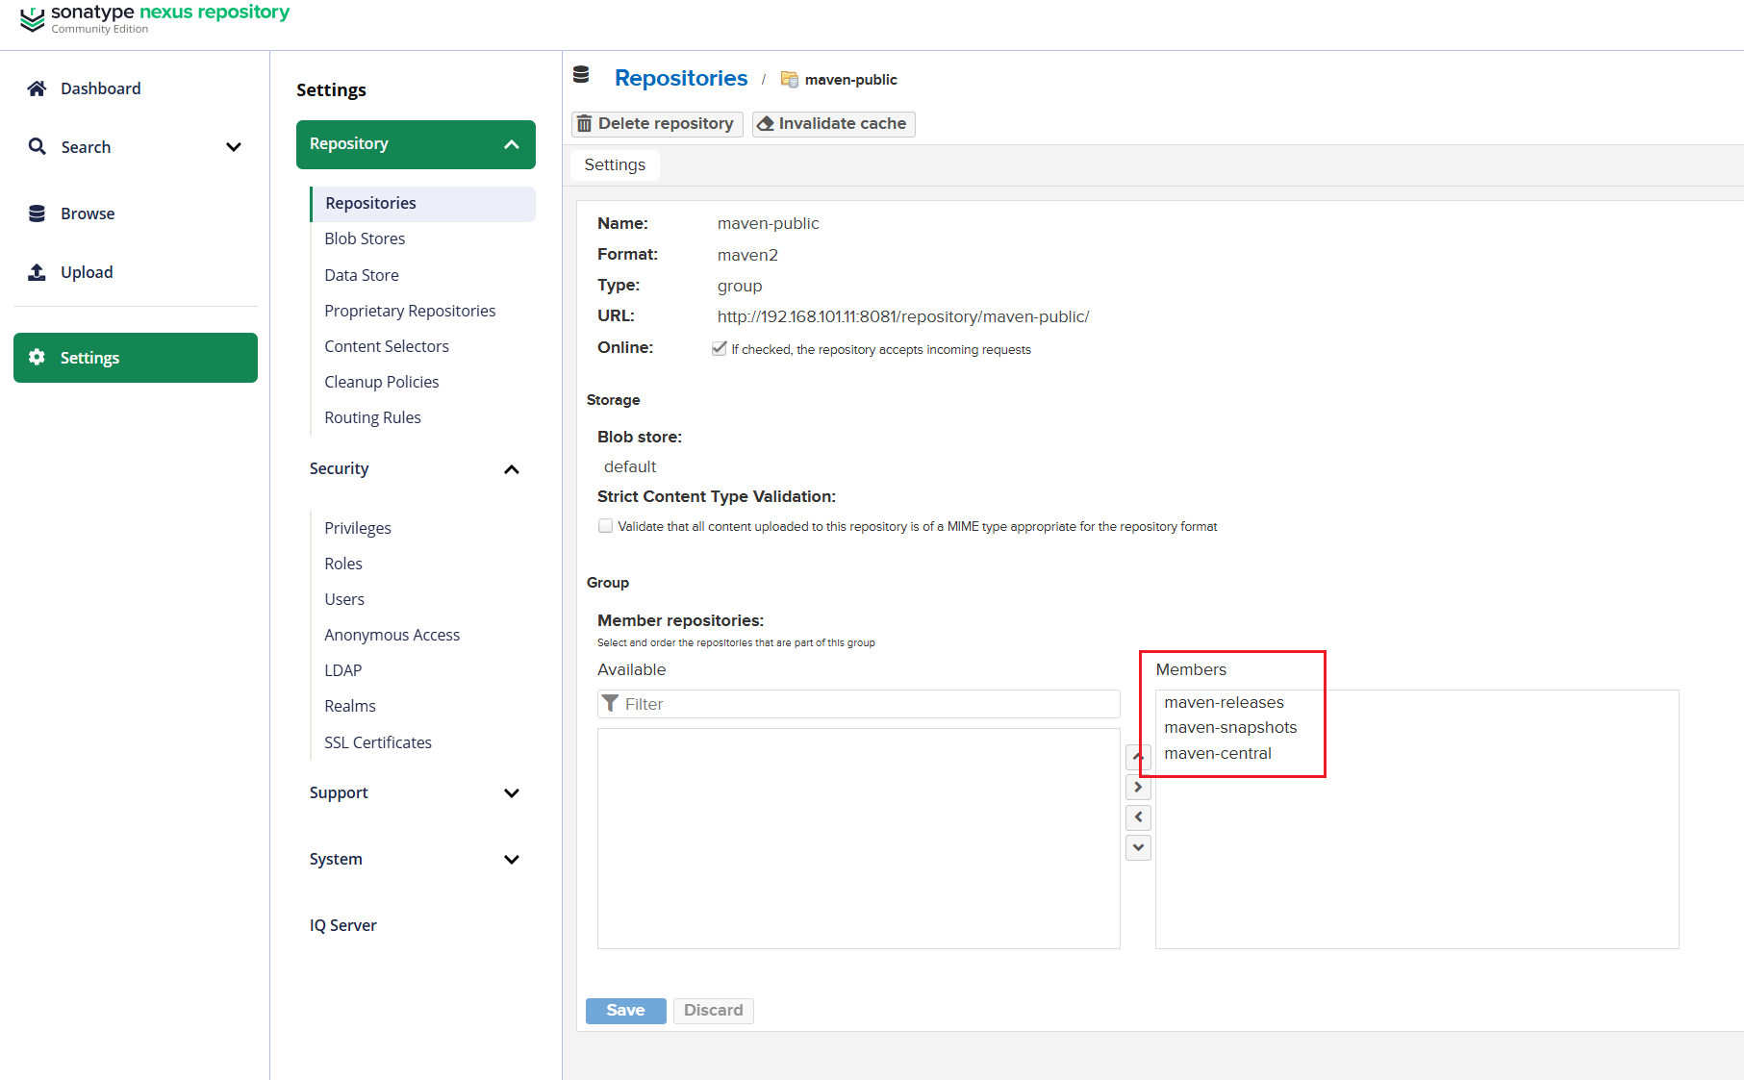The image size is (1744, 1080).
Task: Move selected member to bottom
Action: click(x=1138, y=847)
